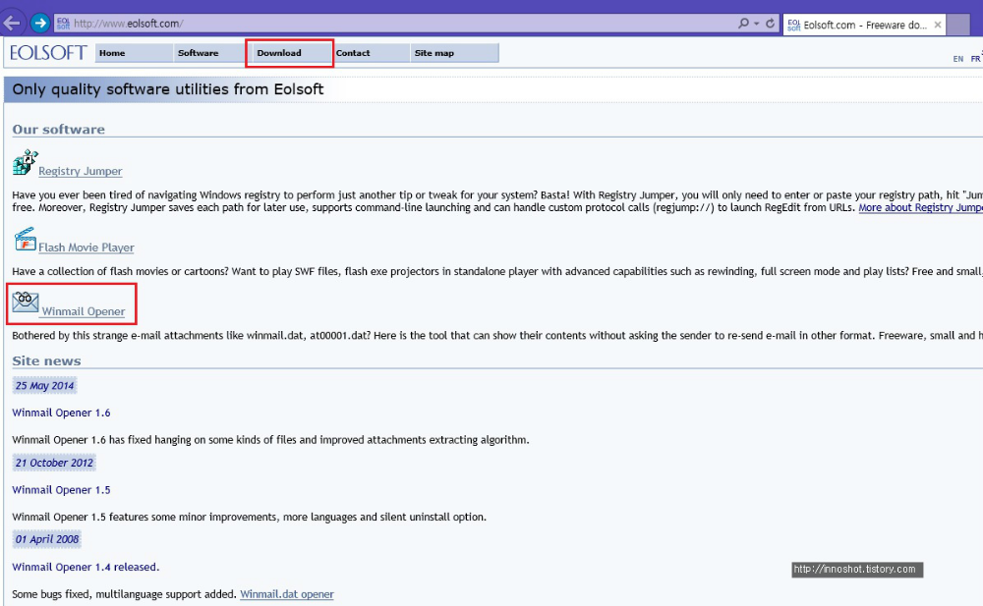Click the Winmail Opener 1.6 news headline

point(61,413)
